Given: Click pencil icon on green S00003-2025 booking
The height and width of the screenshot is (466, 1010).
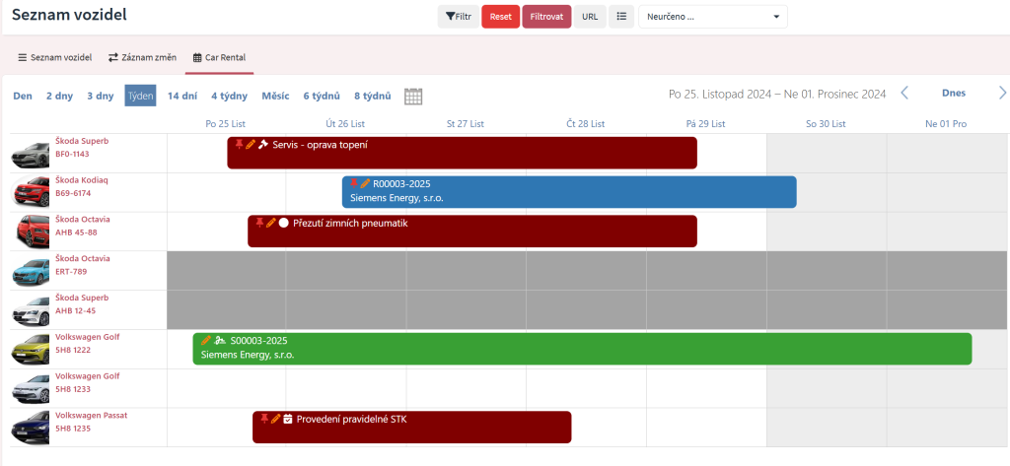Looking at the screenshot, I should [206, 341].
